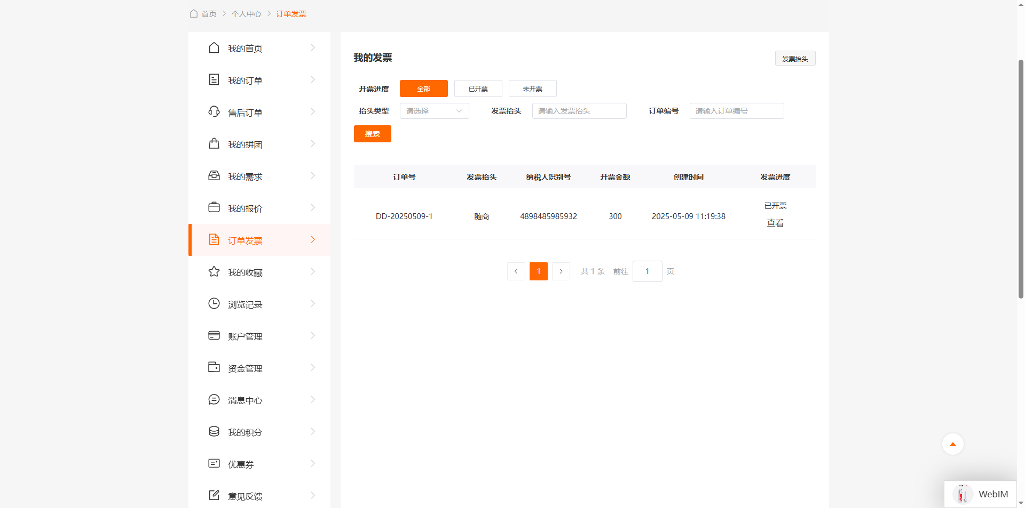Click the chat bubble icon for 消息中心
The width and height of the screenshot is (1025, 508).
coord(214,400)
